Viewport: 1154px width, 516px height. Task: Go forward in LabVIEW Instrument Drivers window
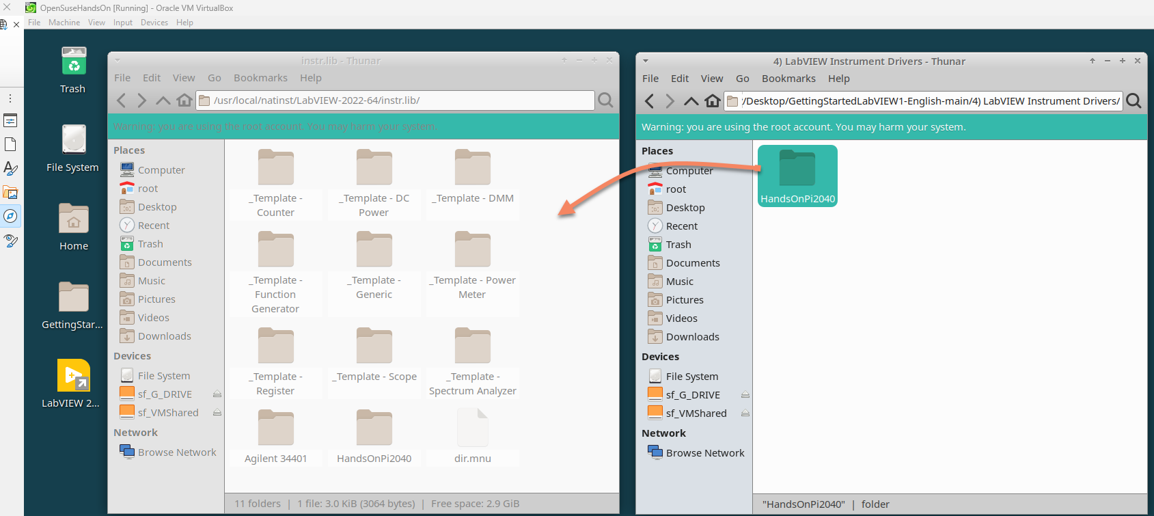tap(670, 101)
